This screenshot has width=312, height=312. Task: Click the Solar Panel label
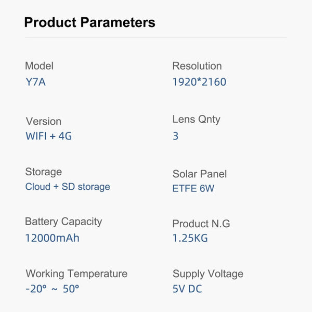coord(199,174)
